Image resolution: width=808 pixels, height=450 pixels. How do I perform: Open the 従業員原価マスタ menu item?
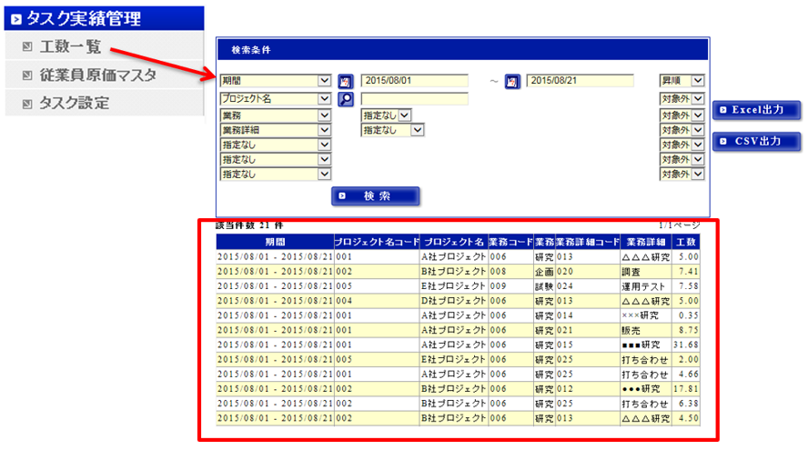coord(98,75)
